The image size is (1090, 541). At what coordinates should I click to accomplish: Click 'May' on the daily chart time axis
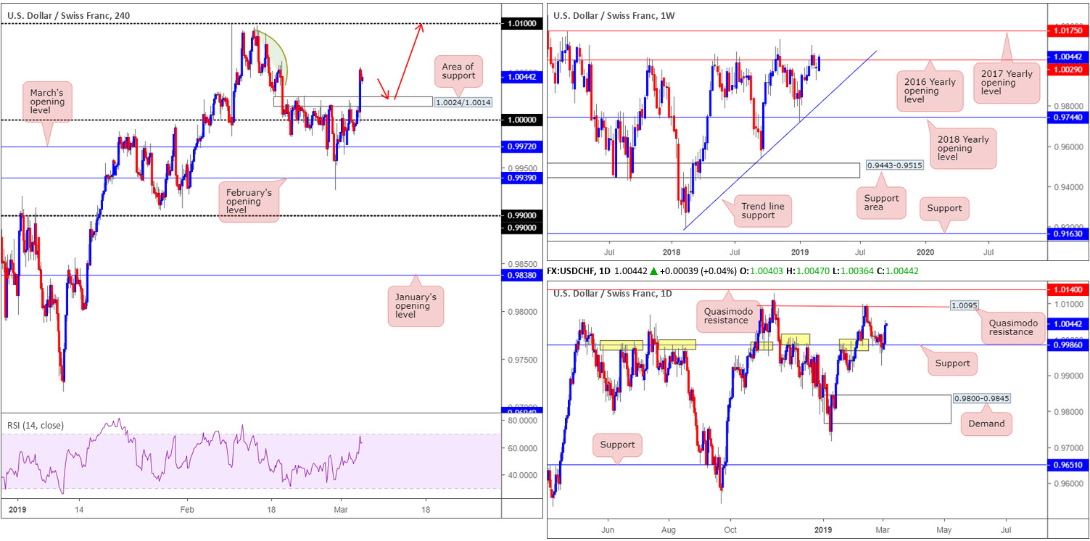click(x=944, y=529)
